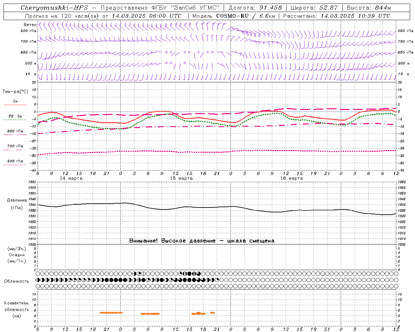Image resolution: width=415 pixels, height=332 pixels.
Task: Click the 'Облачность' cloudiness row label
Action: (17, 281)
